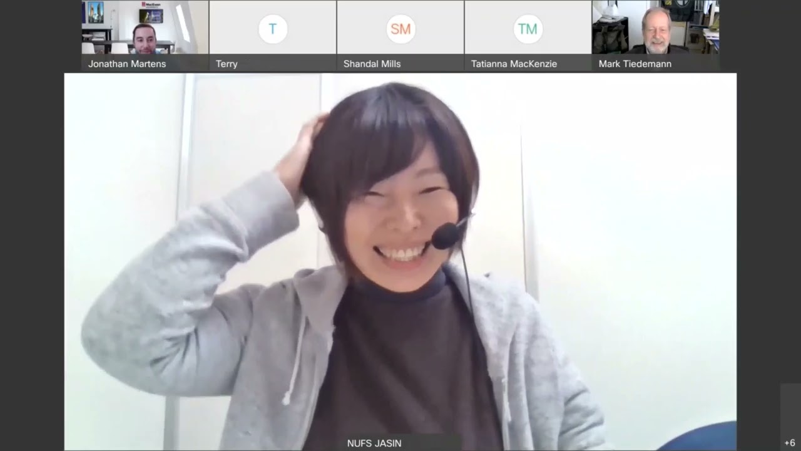Click the NUFS JASIN speaker name label
801x451 pixels.
point(374,443)
